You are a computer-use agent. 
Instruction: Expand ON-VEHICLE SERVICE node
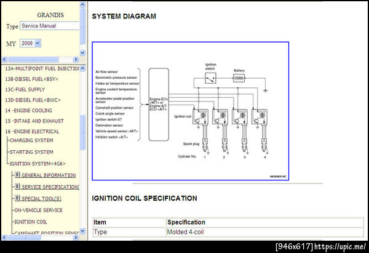pos(39,210)
